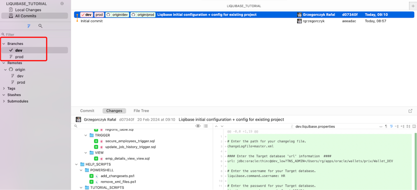Viewport: 417px width, 190px height.
Task: Click the green dev branch label on the commit
Action: (x=86, y=15)
